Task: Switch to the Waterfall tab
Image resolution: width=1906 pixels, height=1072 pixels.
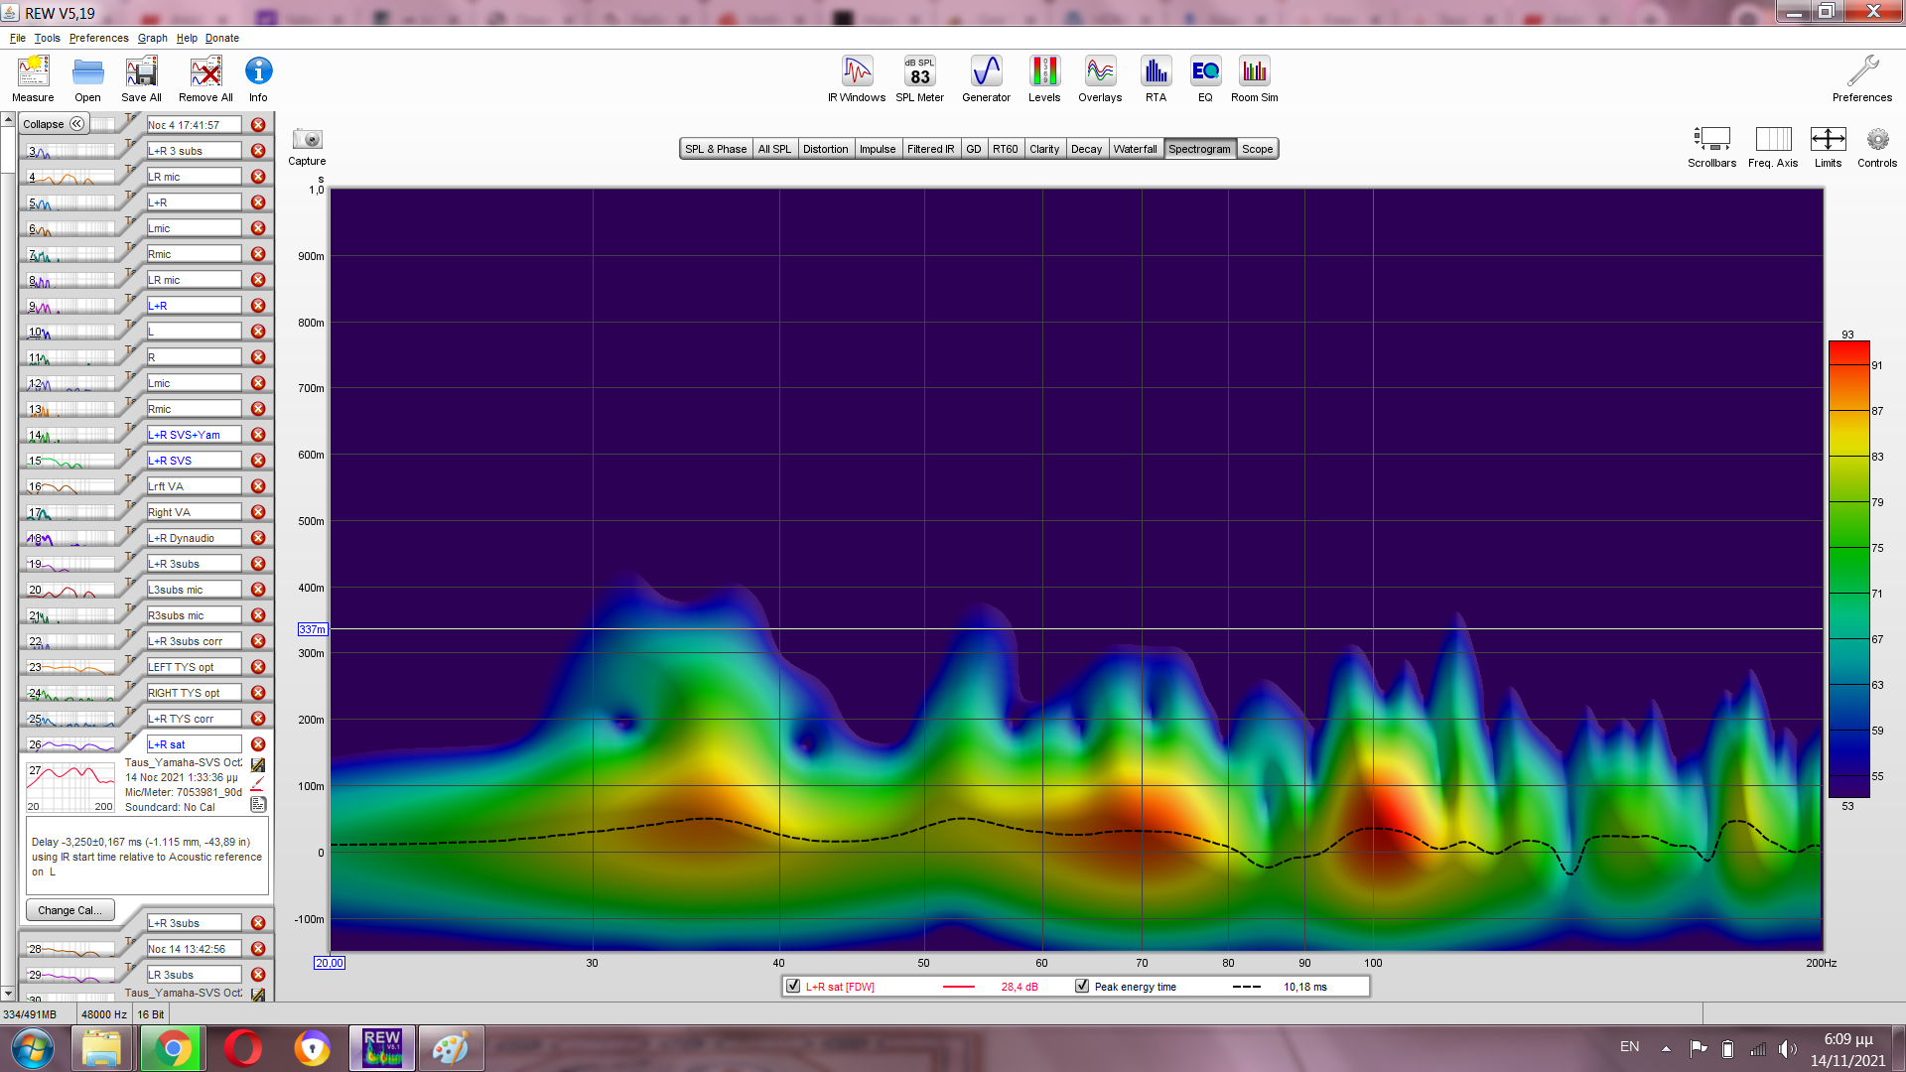Action: [x=1135, y=149]
